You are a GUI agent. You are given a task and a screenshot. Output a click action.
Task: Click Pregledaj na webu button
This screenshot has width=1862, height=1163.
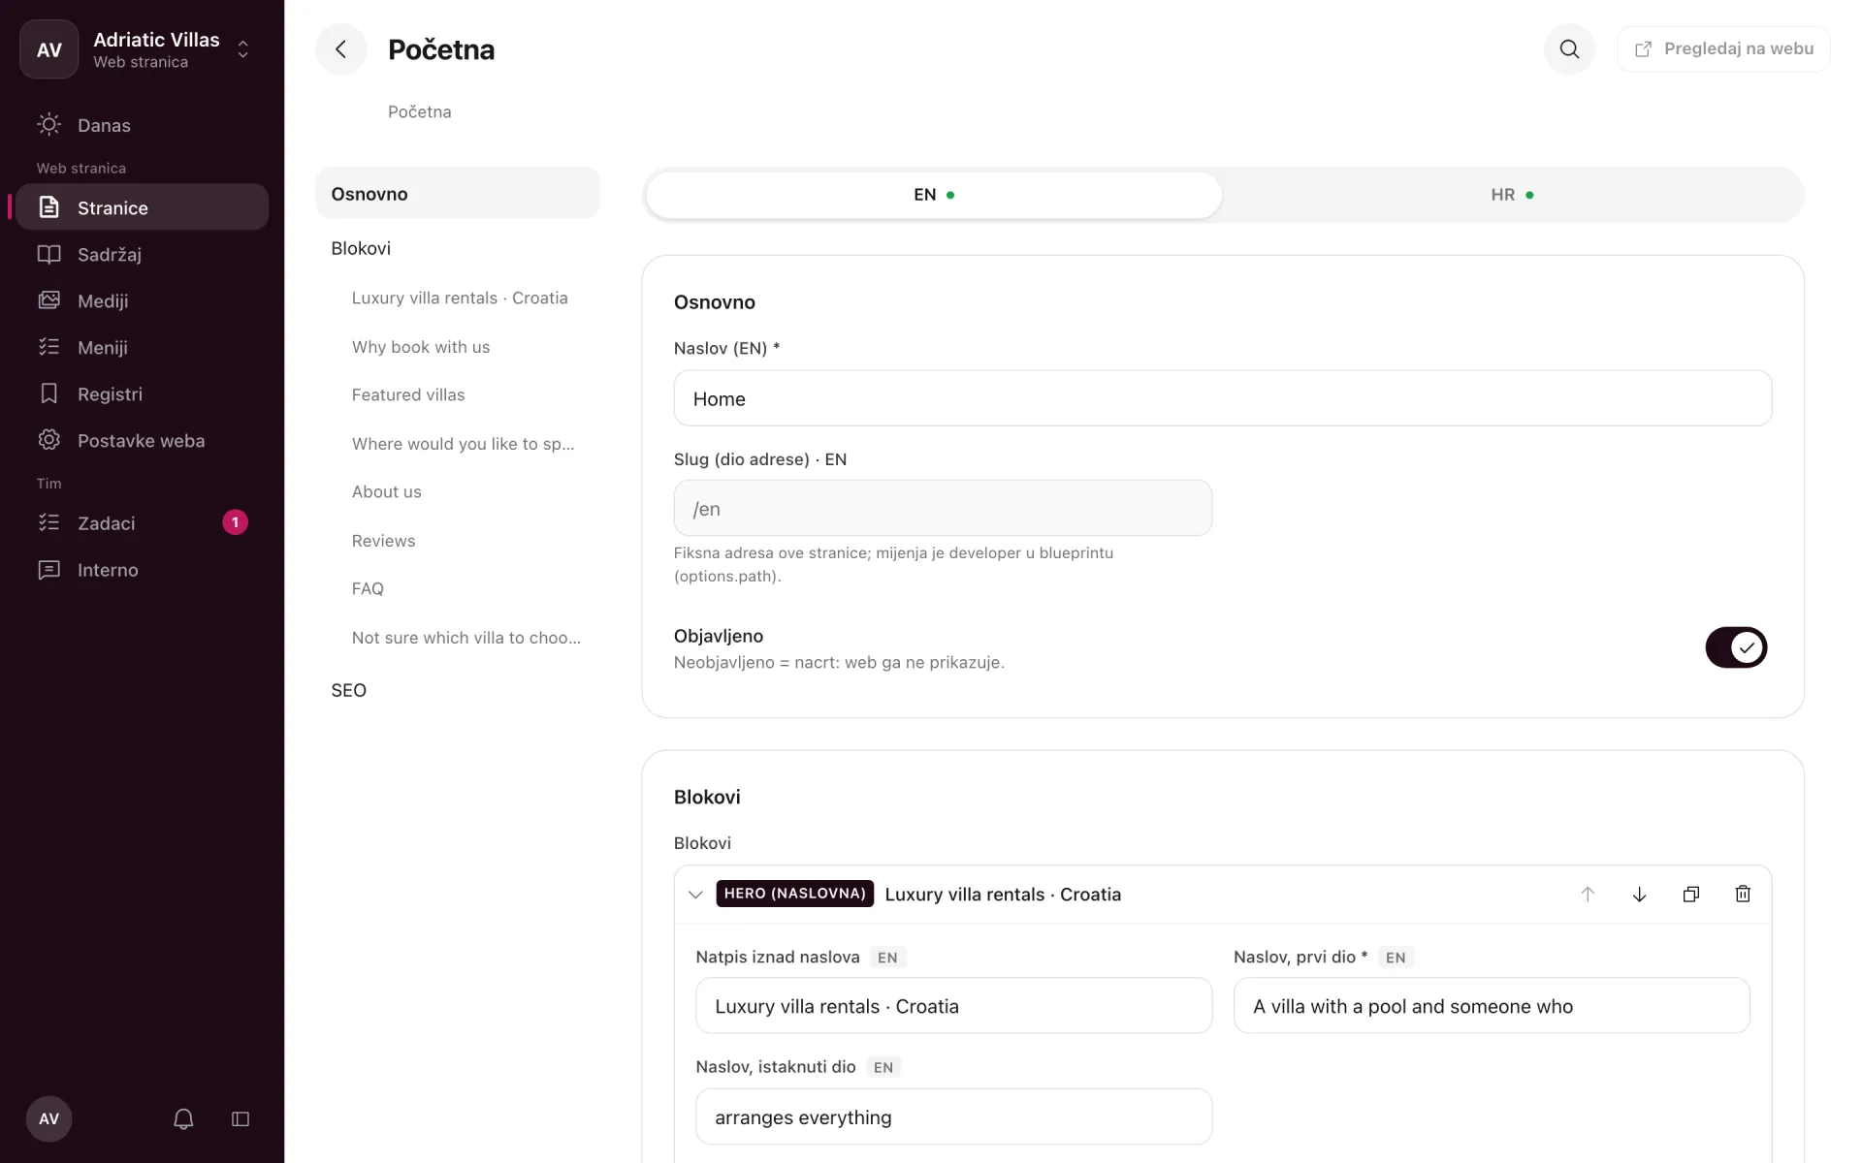click(1723, 49)
